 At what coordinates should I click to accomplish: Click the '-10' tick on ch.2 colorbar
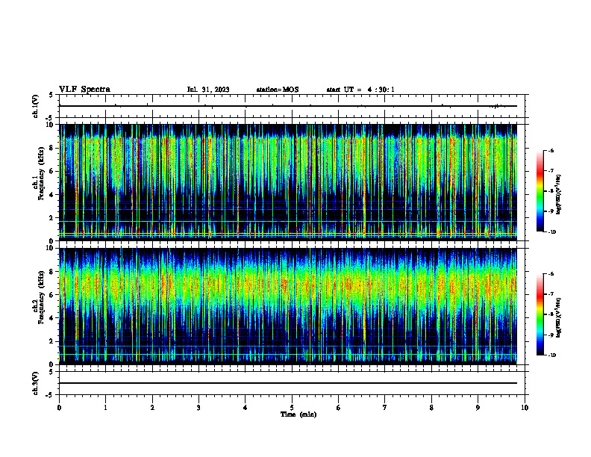[551, 355]
